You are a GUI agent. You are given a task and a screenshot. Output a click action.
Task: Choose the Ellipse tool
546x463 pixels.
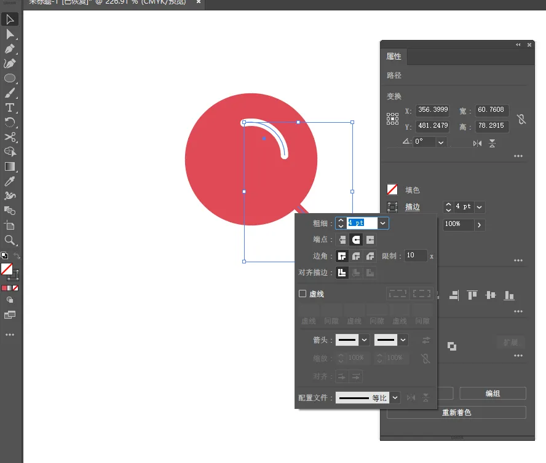(9, 78)
